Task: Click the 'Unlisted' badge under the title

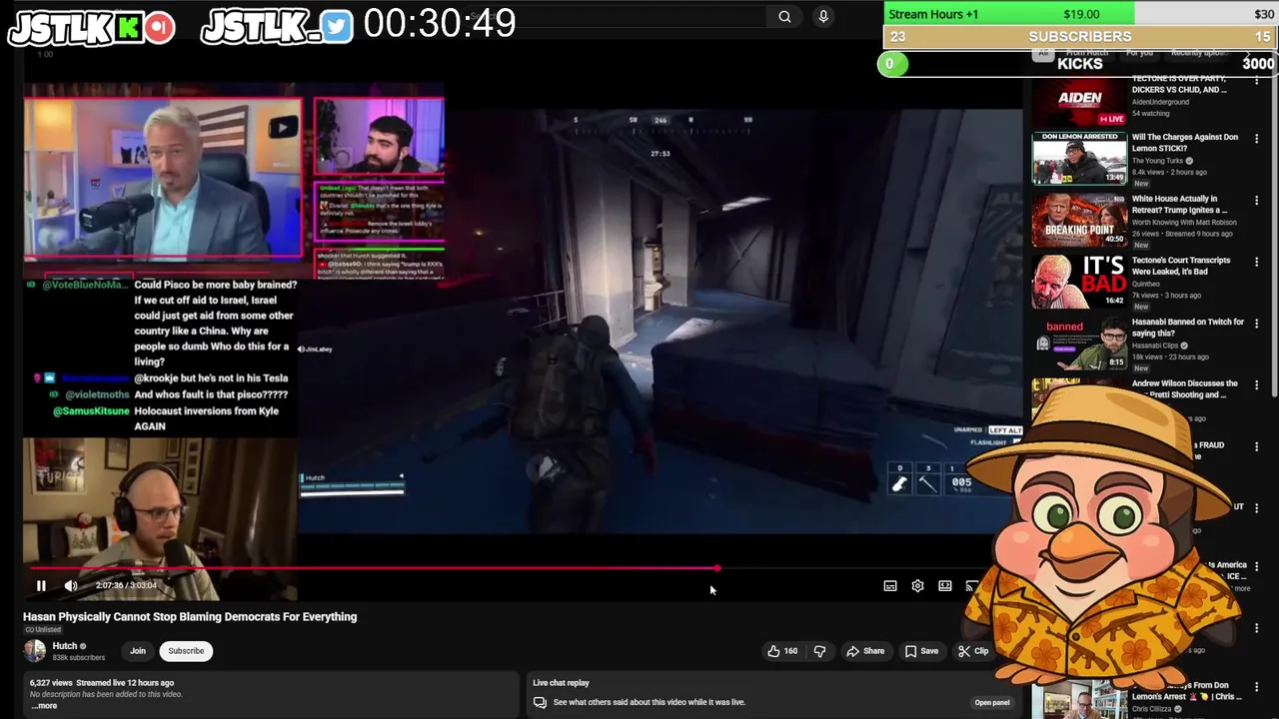Action: [x=42, y=630]
